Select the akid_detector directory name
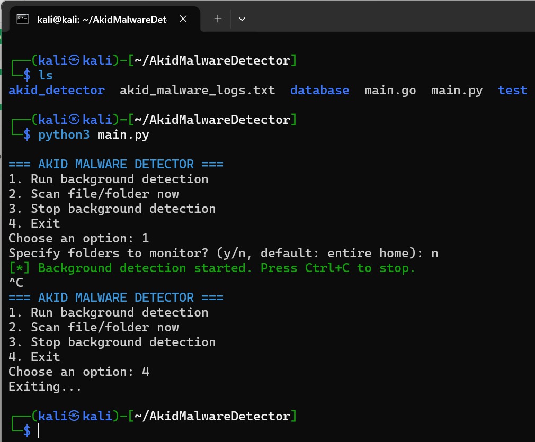The width and height of the screenshot is (535, 442). coord(56,90)
